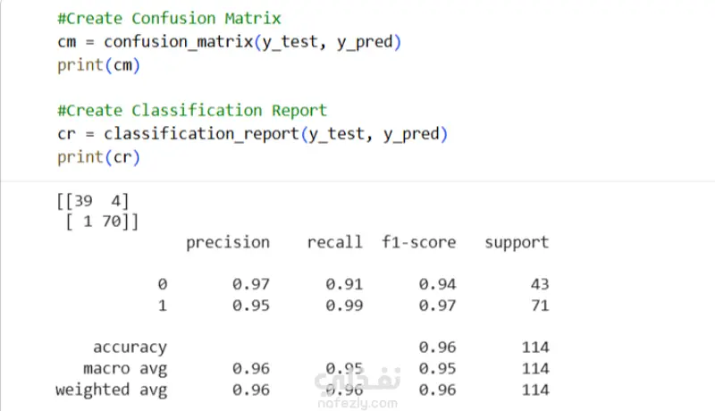
Task: Click the 'precision' column header
Action: point(227,242)
